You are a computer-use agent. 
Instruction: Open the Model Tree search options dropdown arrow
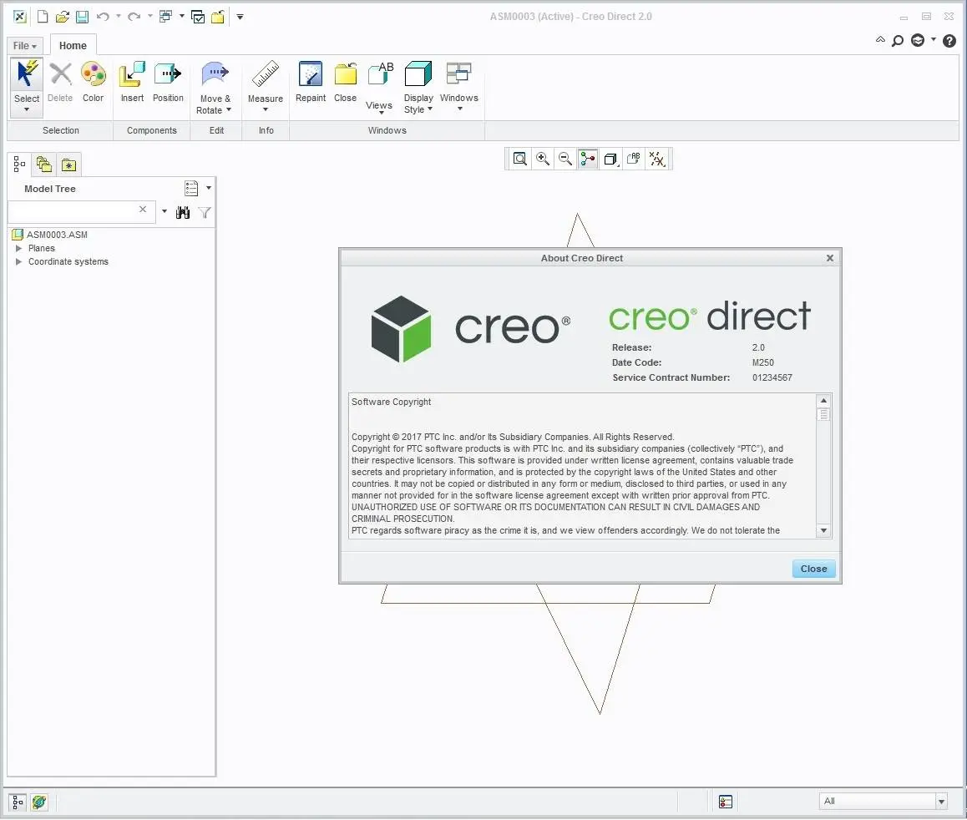coord(164,211)
